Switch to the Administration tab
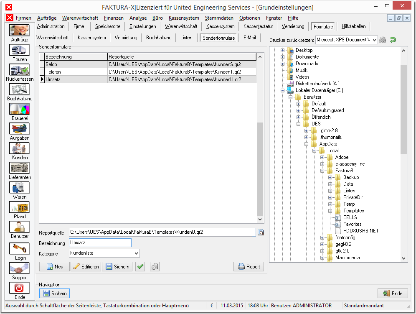Screen dimensions: 416x314 coord(51,26)
